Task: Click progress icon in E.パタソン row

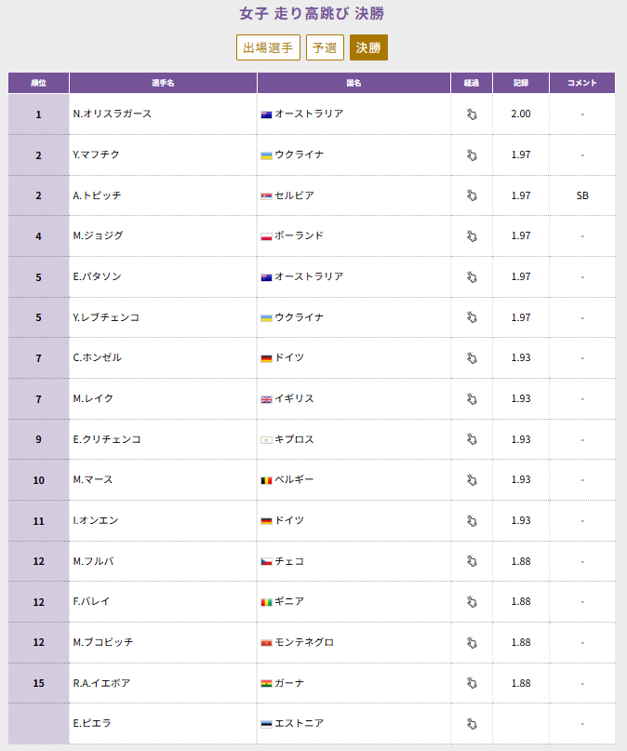Action: [x=472, y=277]
